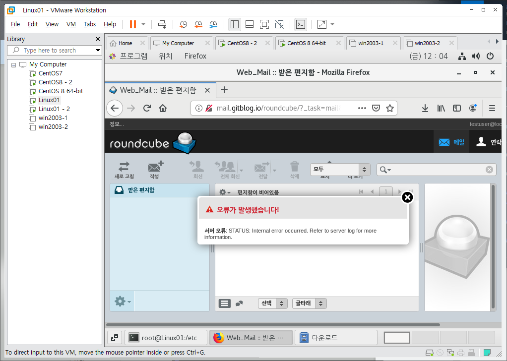Open the Help menu
The image size is (507, 361).
tap(110, 24)
